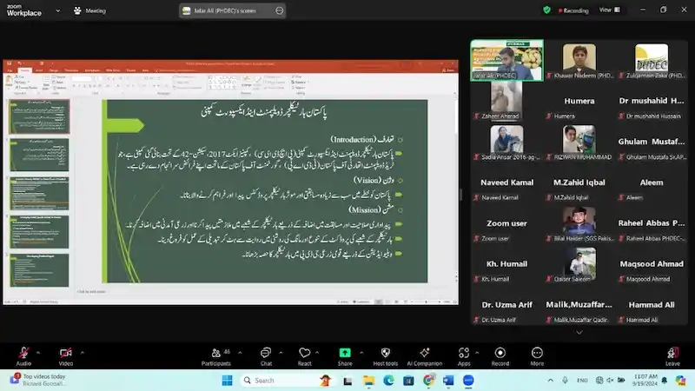Click the More options ellipsis icon

(537, 353)
